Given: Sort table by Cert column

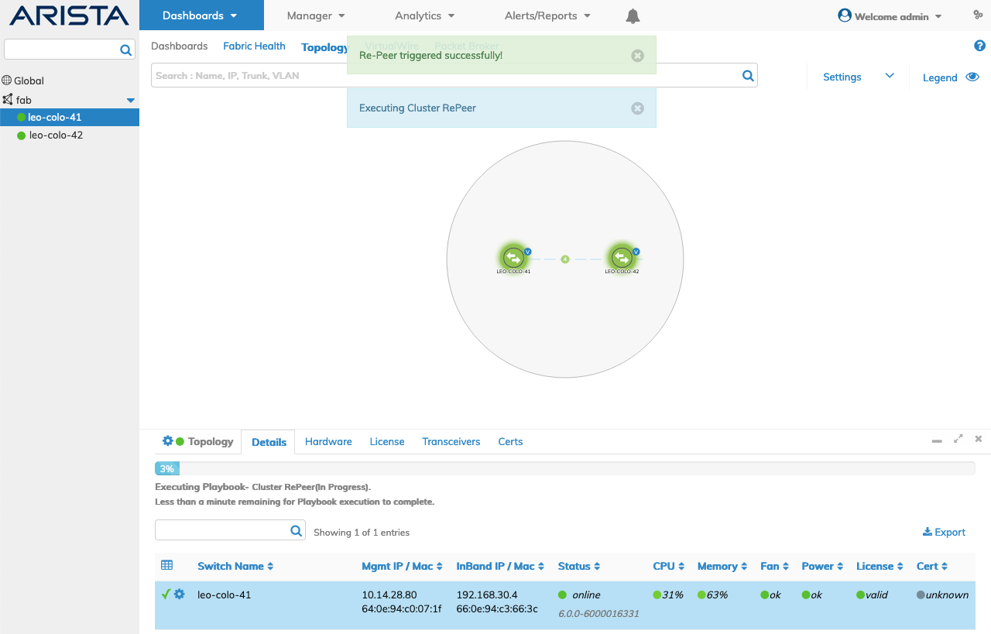Looking at the screenshot, I should click(932, 566).
